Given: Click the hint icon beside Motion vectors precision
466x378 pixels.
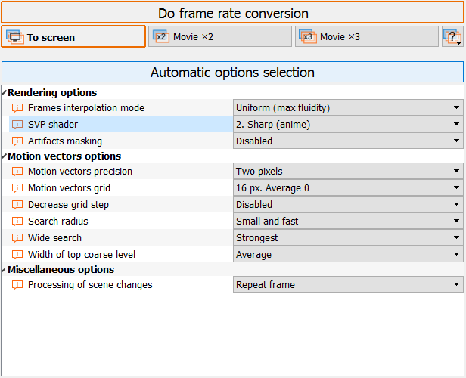Looking at the screenshot, I should click(x=17, y=172).
